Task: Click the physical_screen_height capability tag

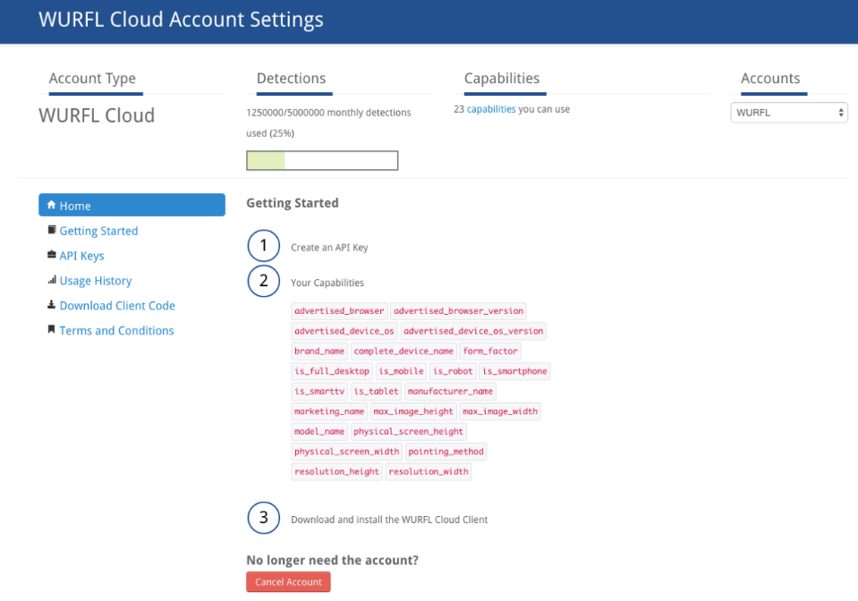Action: click(408, 432)
